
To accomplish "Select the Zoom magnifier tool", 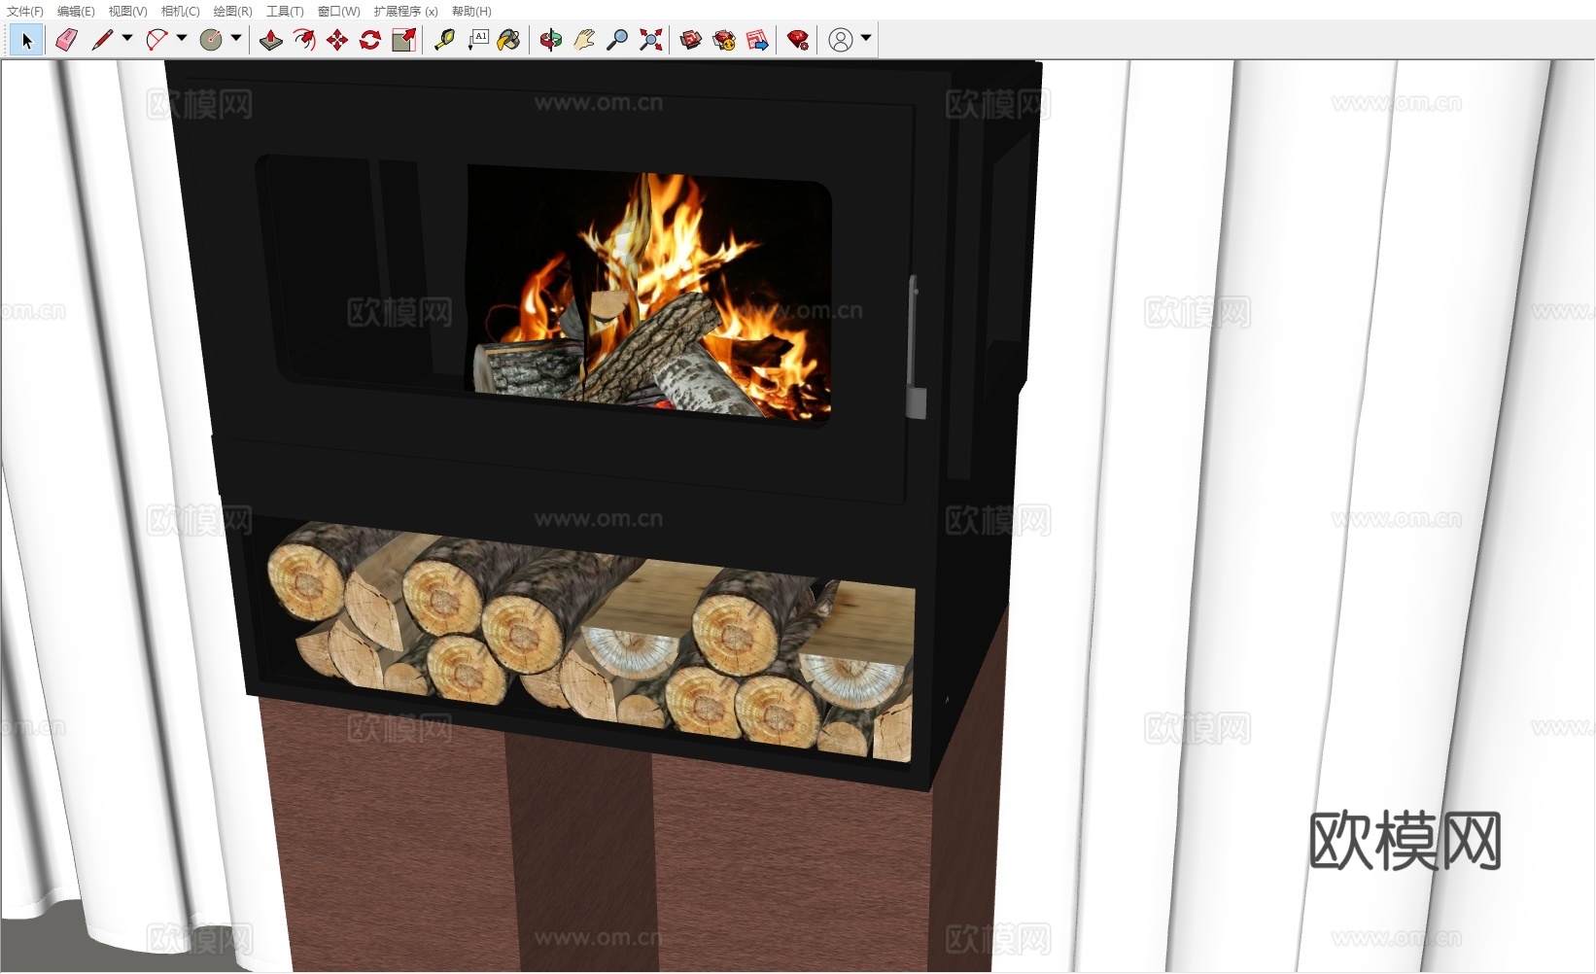I will point(617,40).
